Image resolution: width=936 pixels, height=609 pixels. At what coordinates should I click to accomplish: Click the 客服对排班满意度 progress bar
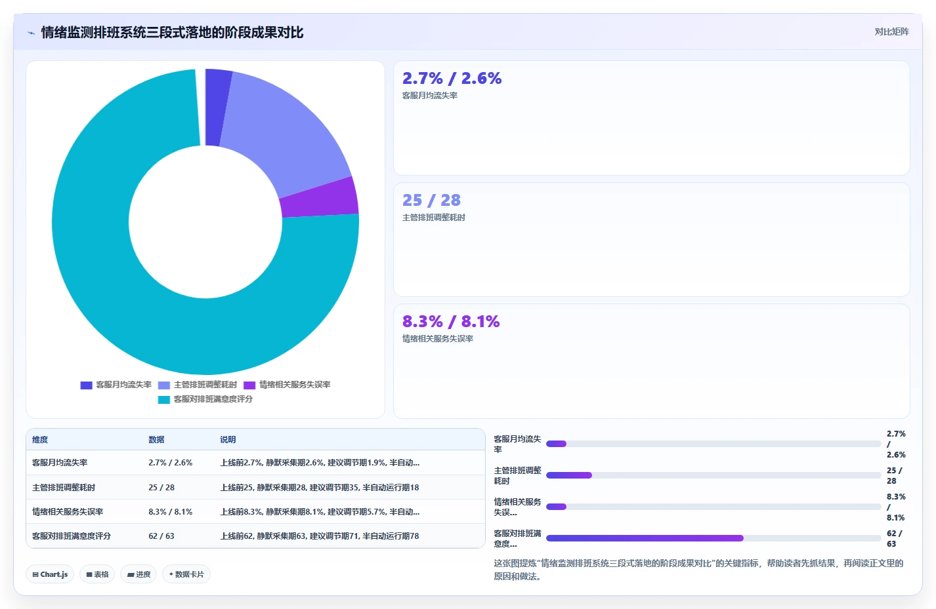pos(713,538)
